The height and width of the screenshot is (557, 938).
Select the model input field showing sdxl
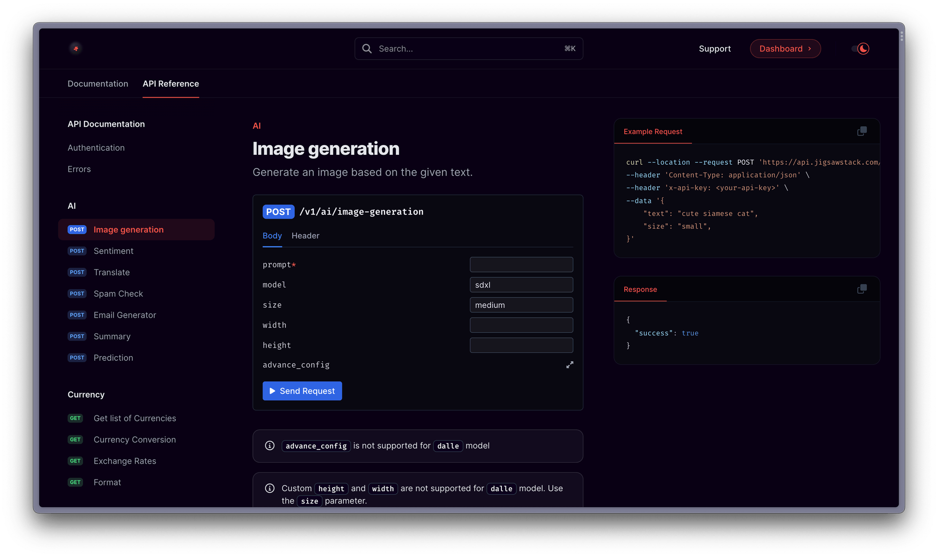522,284
